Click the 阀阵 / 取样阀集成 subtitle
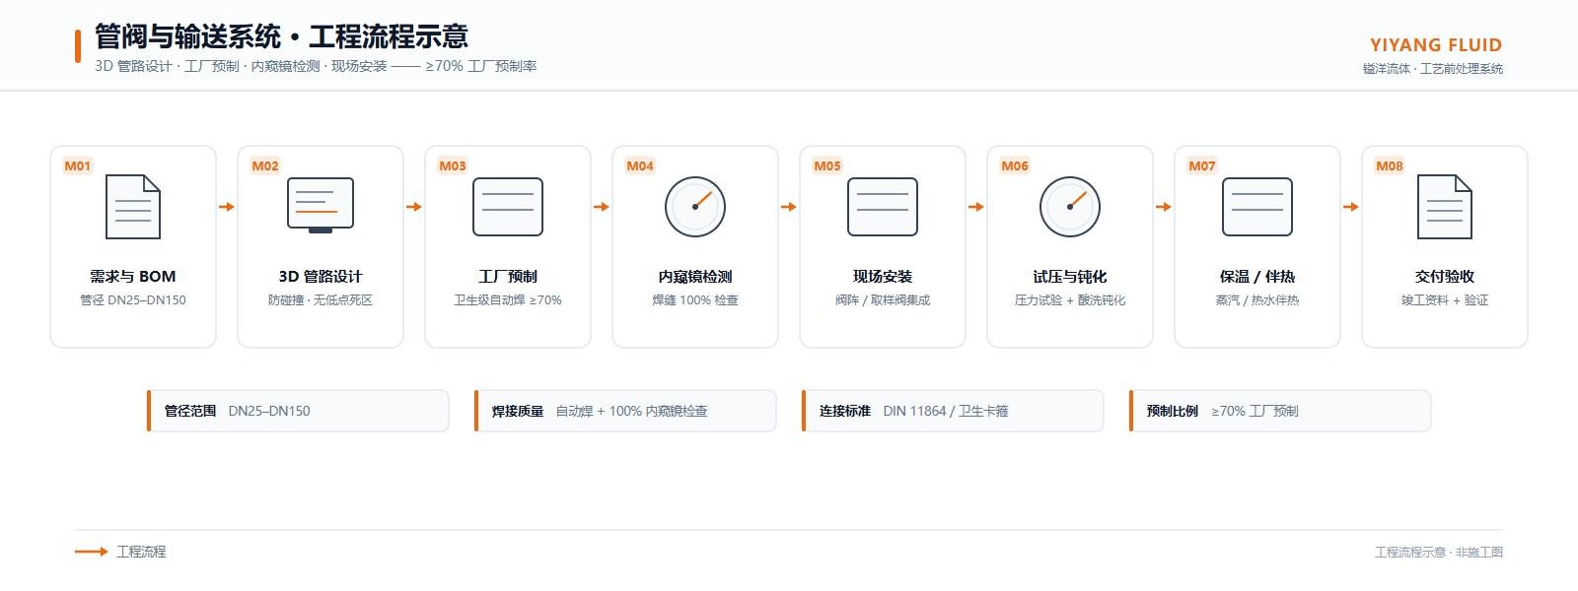 point(883,300)
